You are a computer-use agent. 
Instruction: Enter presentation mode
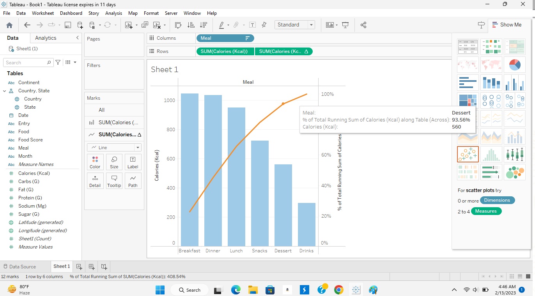[345, 25]
